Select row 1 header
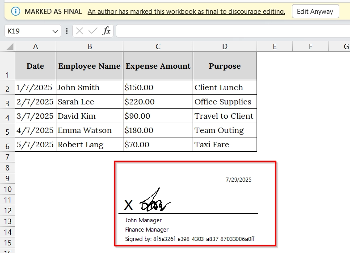Image resolution: width=350 pixels, height=253 pixels. [x=7, y=66]
